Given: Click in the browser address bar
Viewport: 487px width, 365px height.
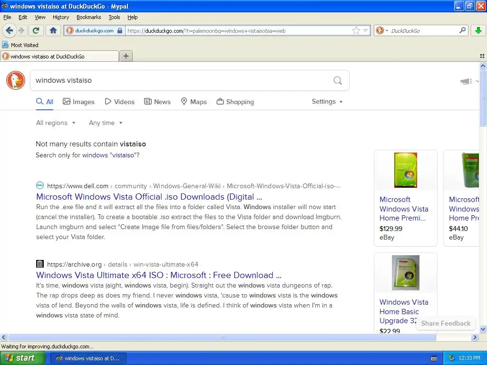Looking at the screenshot, I should point(239,30).
